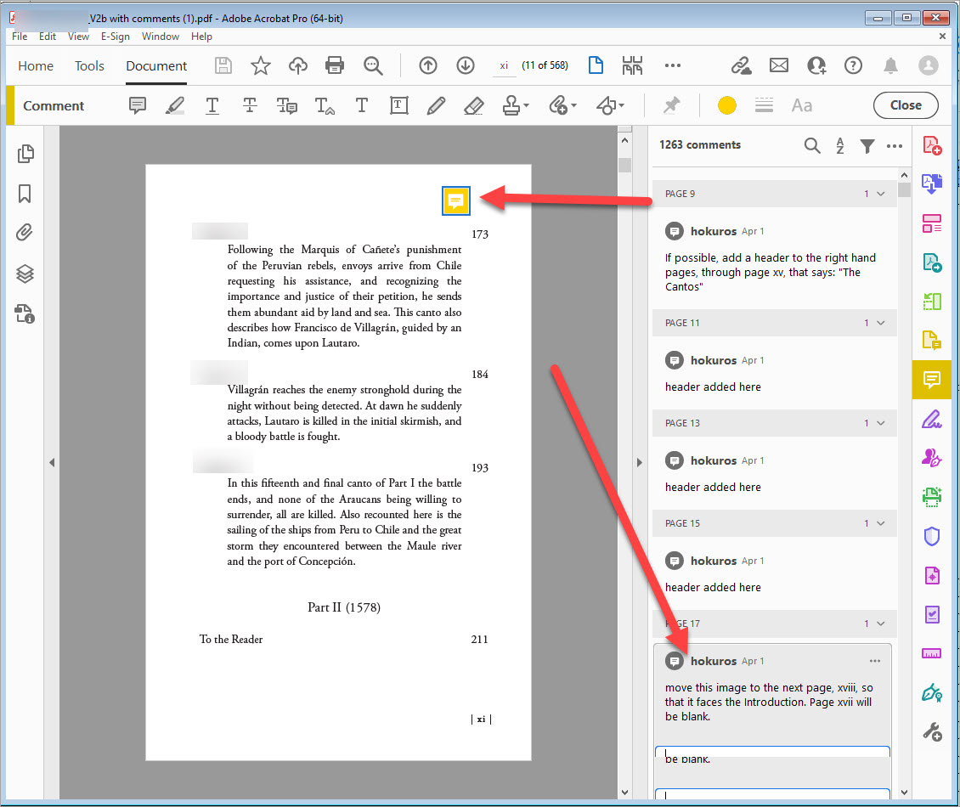The height and width of the screenshot is (807, 960).
Task: Close the Comment toolbar
Action: (x=906, y=105)
